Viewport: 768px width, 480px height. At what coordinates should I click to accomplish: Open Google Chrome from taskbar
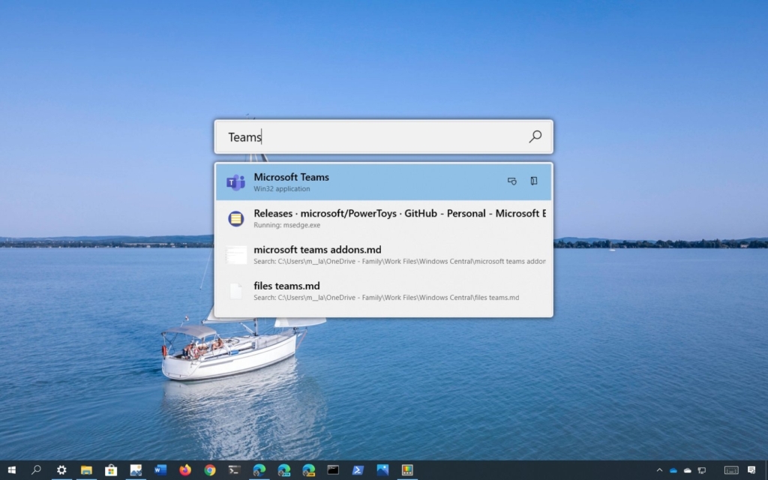210,470
